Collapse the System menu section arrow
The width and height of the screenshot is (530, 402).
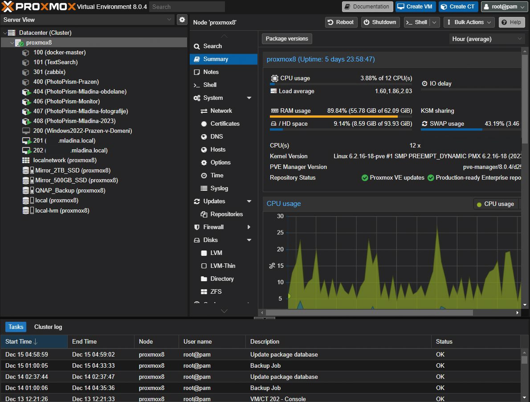[249, 98]
